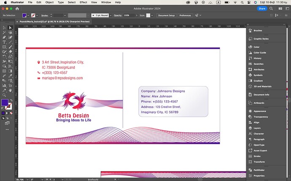Select the Eraser tool
This screenshot has height=181, width=291.
(11, 52)
